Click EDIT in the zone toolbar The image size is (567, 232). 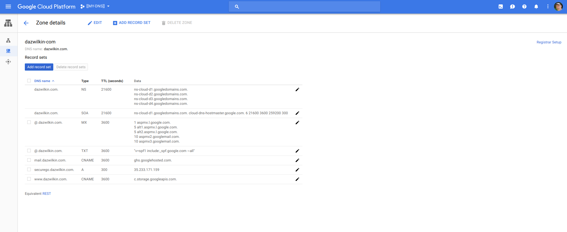(95, 23)
